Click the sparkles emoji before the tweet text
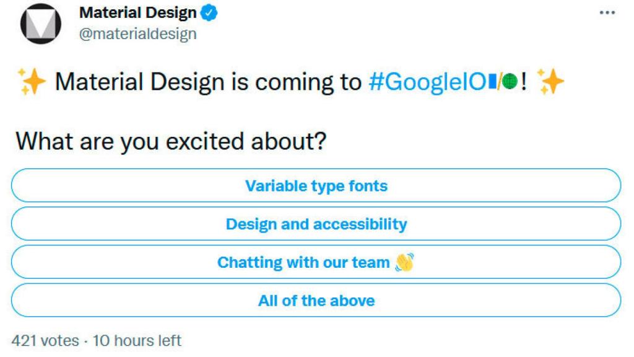This screenshot has width=634, height=357. [32, 81]
